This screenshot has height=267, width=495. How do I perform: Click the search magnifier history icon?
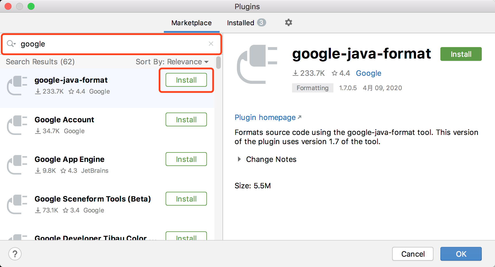coord(11,44)
